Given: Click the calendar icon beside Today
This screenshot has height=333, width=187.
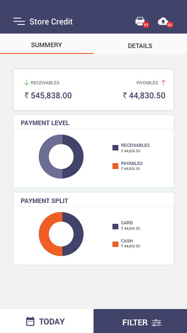Looking at the screenshot, I should (x=30, y=321).
